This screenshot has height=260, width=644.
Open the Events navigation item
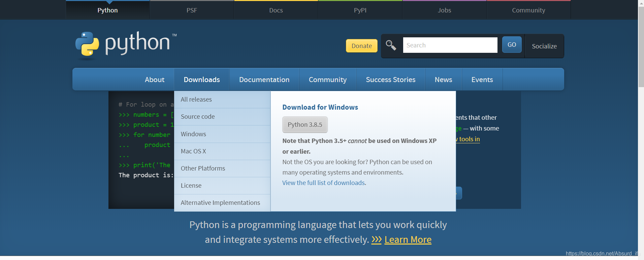(482, 79)
